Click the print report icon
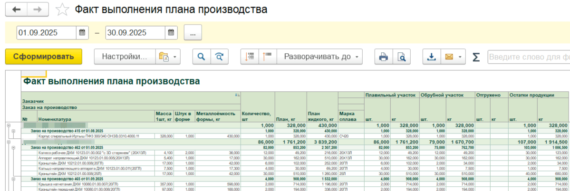Screen dimensions: 570x191 coord(383,57)
